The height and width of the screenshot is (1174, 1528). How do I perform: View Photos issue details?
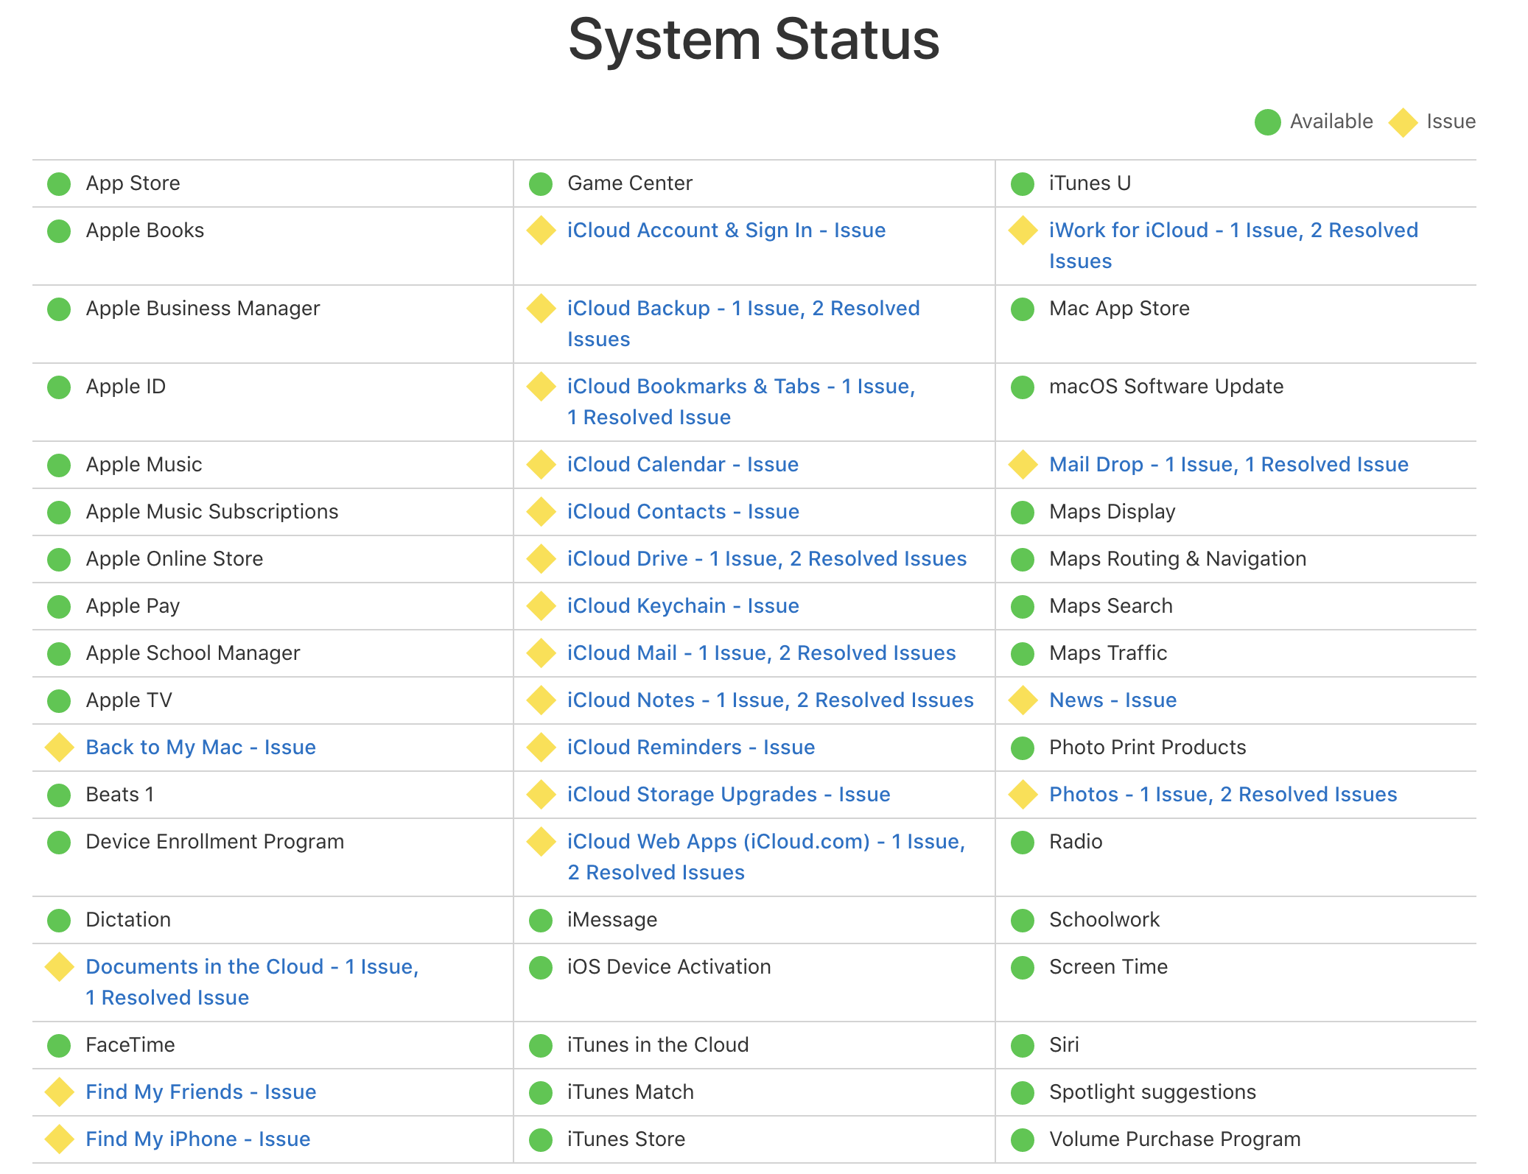(1223, 795)
